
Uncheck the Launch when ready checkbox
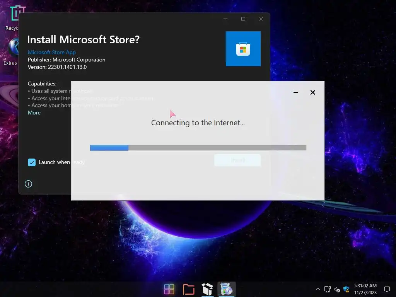click(32, 162)
